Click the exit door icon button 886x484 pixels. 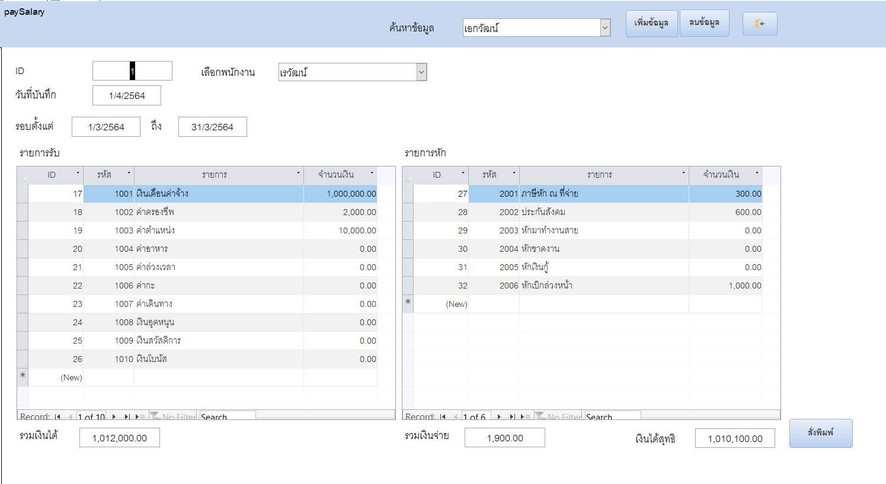pos(760,24)
